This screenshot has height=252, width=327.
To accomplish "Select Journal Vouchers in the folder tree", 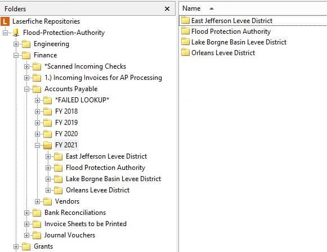I will pos(70,235).
